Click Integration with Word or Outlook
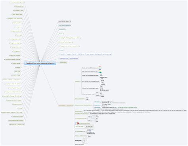Image resolution: width=188 pixels, height=146 pixels. click(14, 100)
